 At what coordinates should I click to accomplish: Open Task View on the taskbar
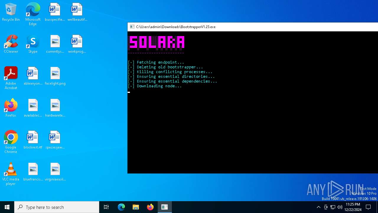click(x=106, y=207)
